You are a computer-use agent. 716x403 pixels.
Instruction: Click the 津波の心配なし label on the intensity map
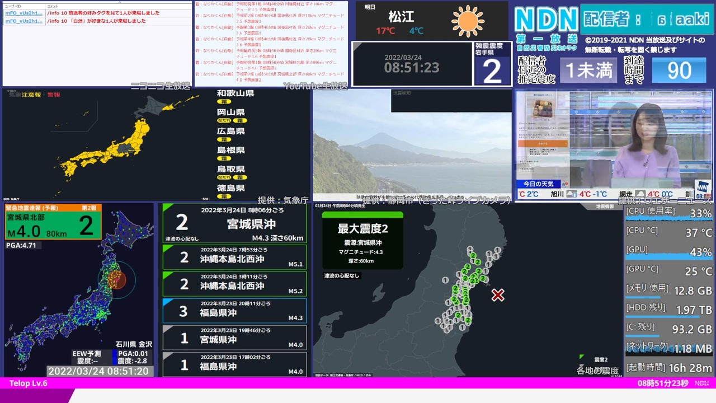tap(342, 276)
